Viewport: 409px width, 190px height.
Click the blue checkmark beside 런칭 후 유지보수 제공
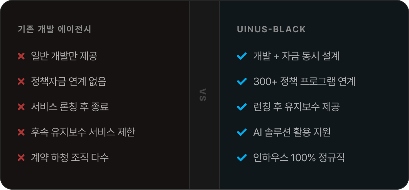tap(242, 107)
